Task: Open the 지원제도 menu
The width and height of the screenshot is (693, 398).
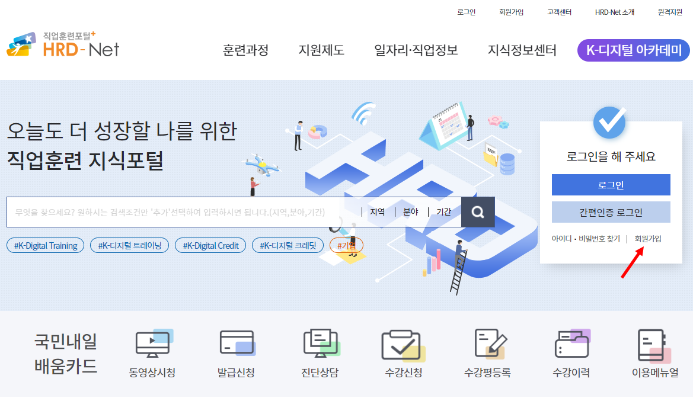Action: 321,50
